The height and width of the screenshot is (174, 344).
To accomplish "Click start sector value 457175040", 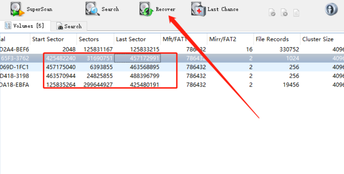I will point(61,67).
